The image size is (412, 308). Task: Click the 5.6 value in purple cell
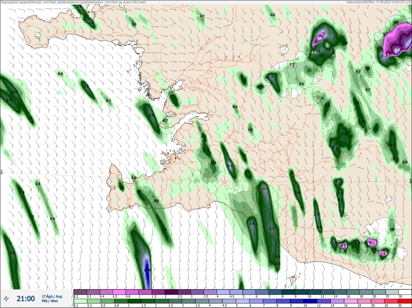coord(319,38)
